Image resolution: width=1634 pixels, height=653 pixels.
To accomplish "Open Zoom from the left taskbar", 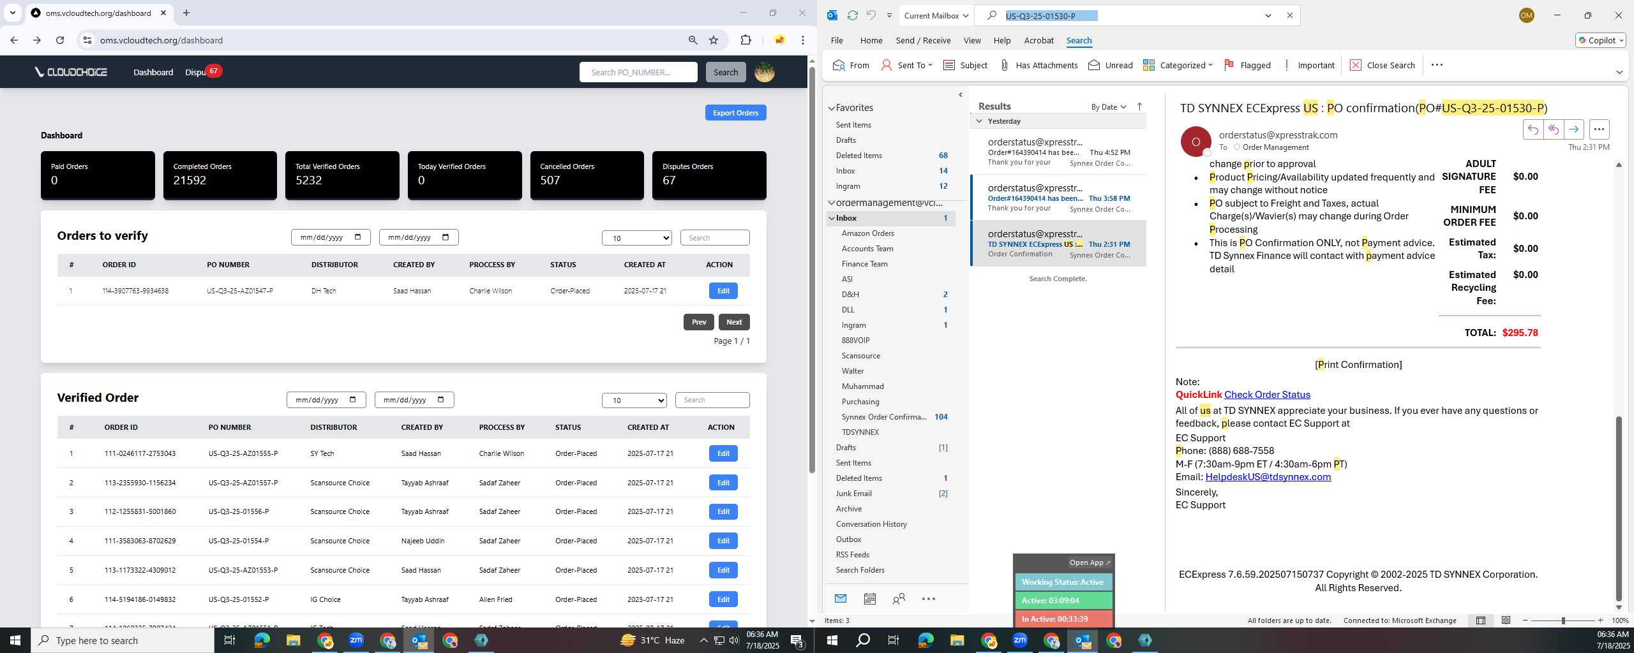I will [x=356, y=640].
